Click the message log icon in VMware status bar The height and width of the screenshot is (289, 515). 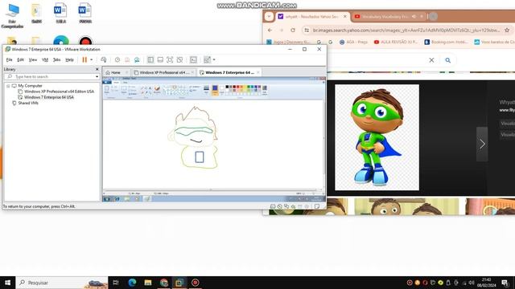[317, 206]
